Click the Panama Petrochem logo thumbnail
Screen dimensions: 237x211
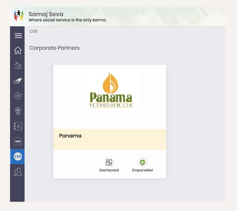[112, 91]
